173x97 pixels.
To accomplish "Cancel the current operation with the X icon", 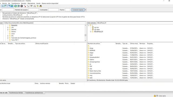I will [22, 6].
